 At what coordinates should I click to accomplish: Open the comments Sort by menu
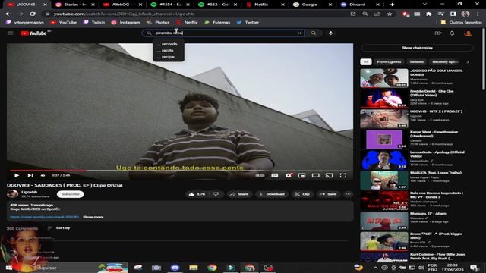[59, 228]
